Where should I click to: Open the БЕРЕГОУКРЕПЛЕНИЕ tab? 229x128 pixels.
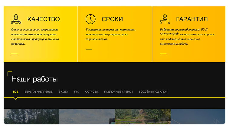pyautogui.click(x=38, y=92)
